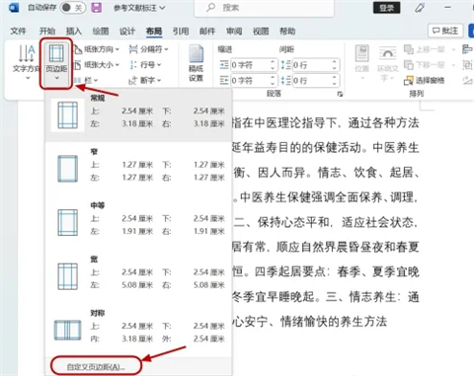Click the 中等 margin thumbnail icon
474x376 pixels.
click(x=68, y=222)
